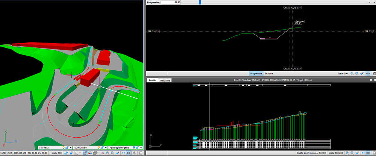Screen dimensions: 376x156
Task: Click the checkmark icon in section view toolbar
Action: (x=362, y=74)
